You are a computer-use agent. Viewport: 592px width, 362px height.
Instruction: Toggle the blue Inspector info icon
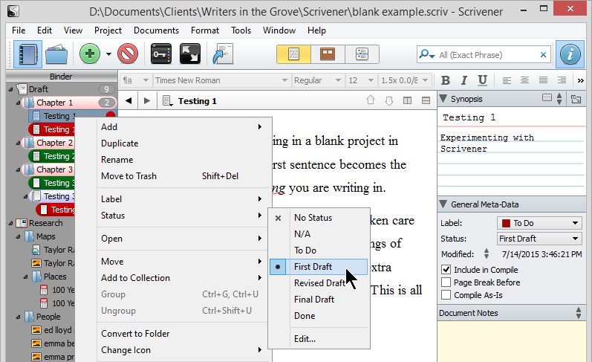click(570, 54)
